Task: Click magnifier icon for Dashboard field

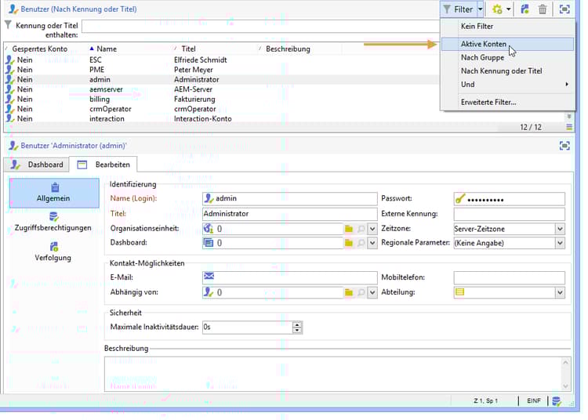Action: (x=361, y=243)
